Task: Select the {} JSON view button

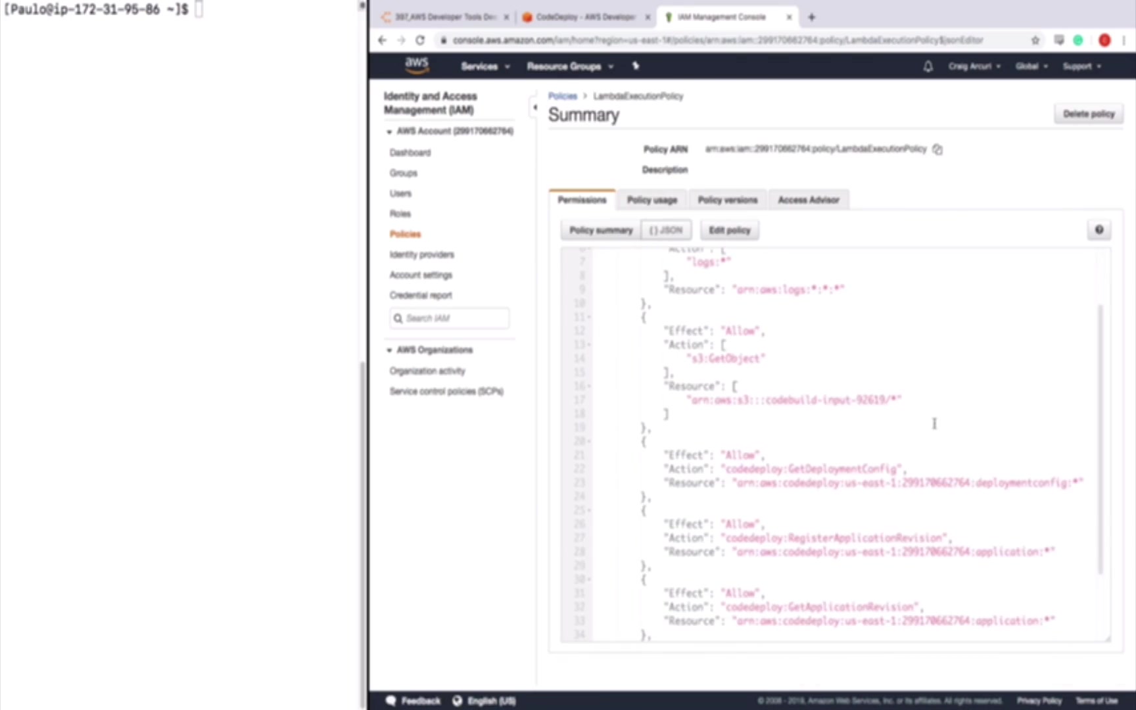Action: point(666,230)
